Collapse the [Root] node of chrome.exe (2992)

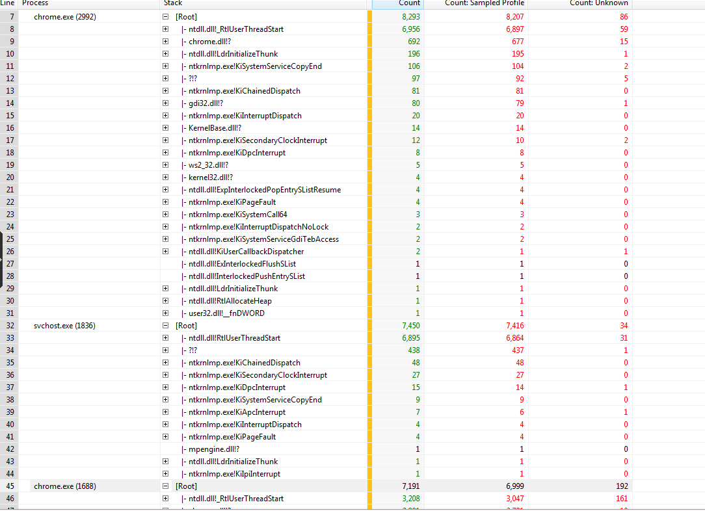point(165,17)
